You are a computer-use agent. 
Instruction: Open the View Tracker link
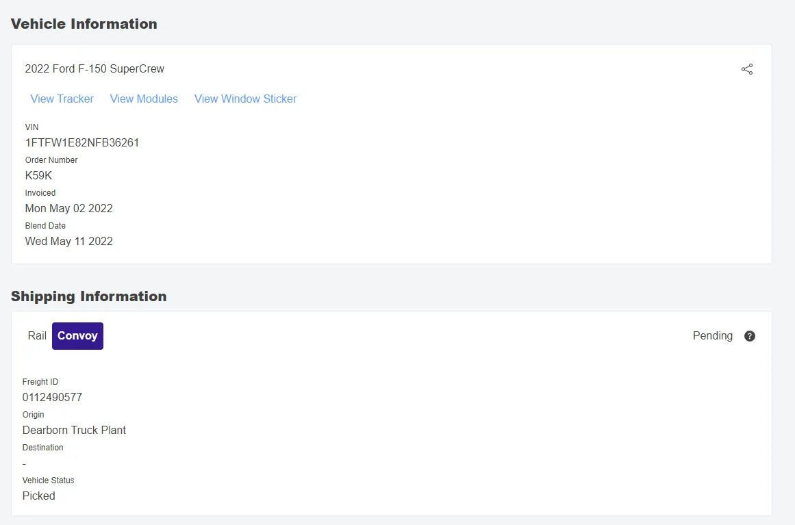(62, 99)
